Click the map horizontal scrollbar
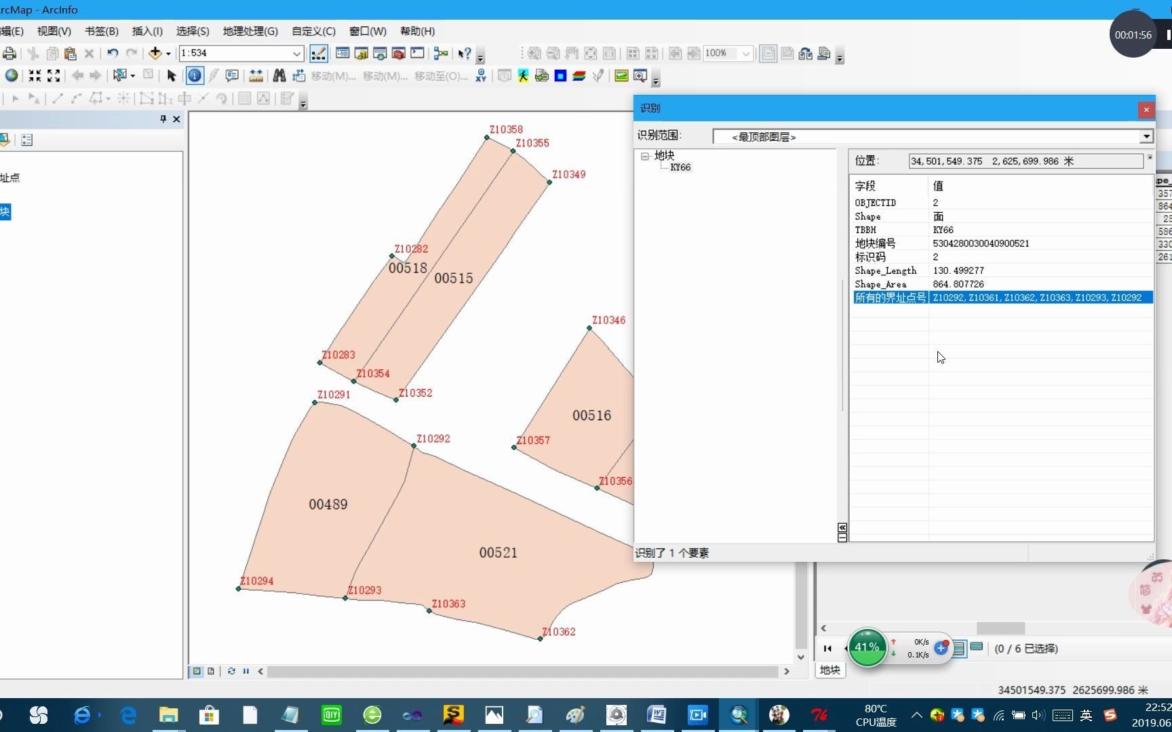 (x=523, y=671)
